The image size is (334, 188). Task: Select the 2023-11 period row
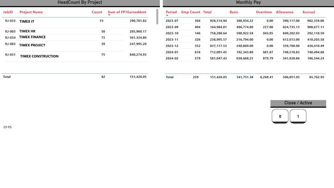245,39
